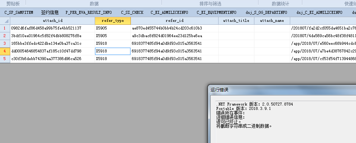Click the attach_id column header
Image resolution: width=356 pixels, height=143 pixels.
(52, 21)
